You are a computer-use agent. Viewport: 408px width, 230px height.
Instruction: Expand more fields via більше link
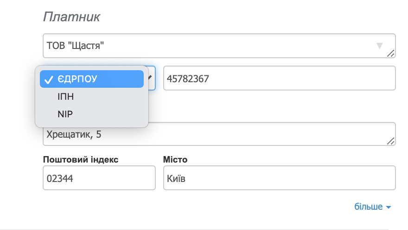pyautogui.click(x=369, y=207)
